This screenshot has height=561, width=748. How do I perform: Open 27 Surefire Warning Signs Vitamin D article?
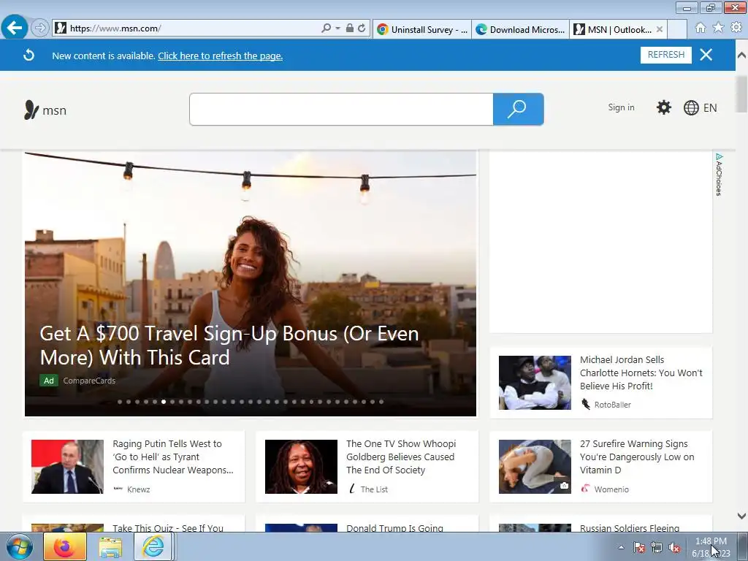tap(637, 457)
